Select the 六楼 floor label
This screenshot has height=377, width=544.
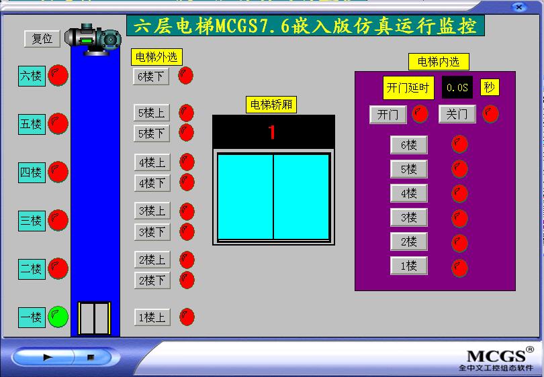(32, 76)
